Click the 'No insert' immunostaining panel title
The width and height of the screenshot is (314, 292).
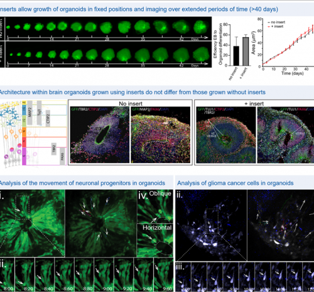click(x=131, y=103)
